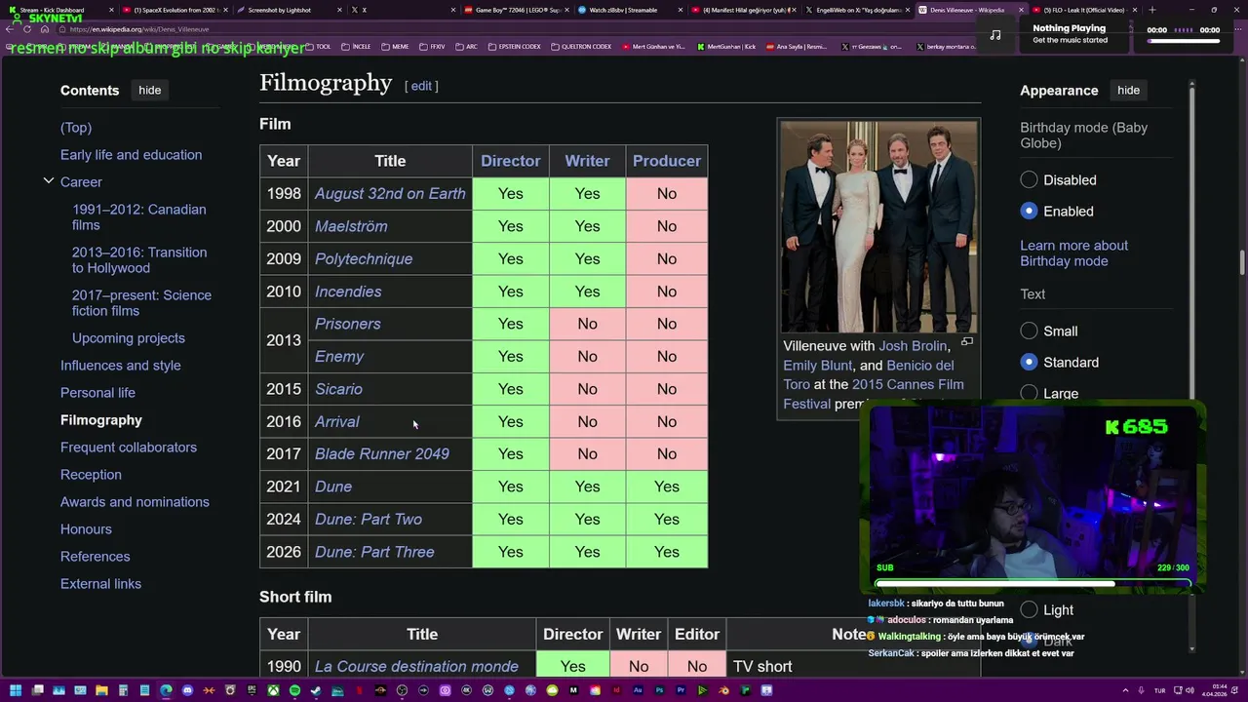This screenshot has height=702, width=1248.
Task: Open the TOOL bookmark folder
Action: [x=317, y=47]
